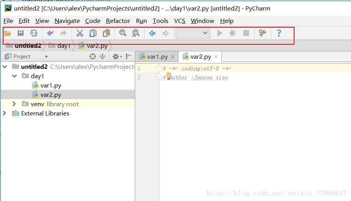The height and width of the screenshot is (201, 351).
Task: Cut selection with the scissors icon
Action: point(80,33)
